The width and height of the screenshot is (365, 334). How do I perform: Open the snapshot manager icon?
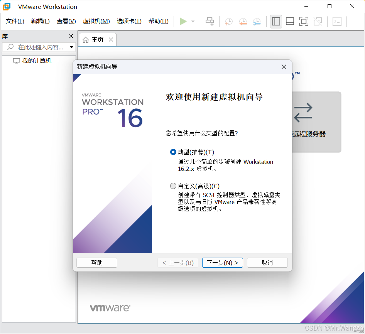(257, 22)
